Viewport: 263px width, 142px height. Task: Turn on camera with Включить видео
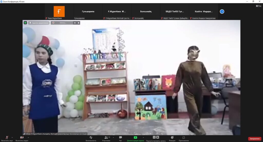[x=22, y=138]
